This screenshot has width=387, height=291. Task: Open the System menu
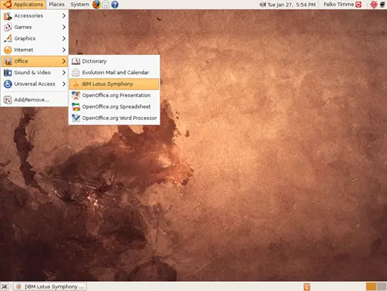[x=80, y=4]
